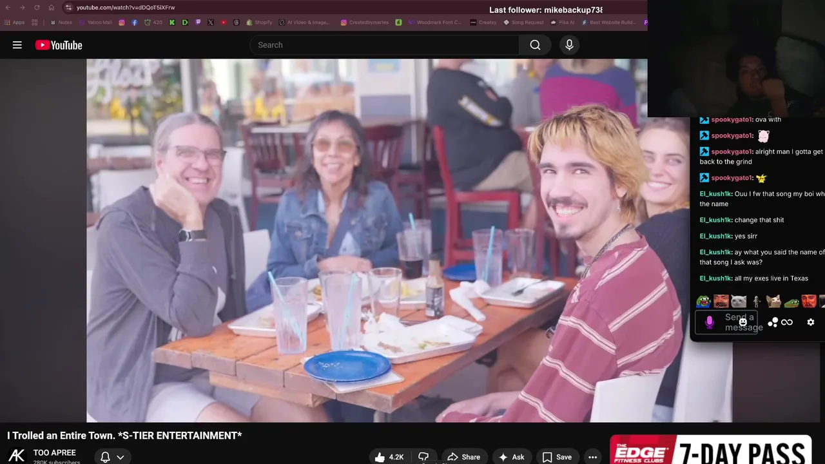Open the YouTube hamburger guide menu

(17, 45)
